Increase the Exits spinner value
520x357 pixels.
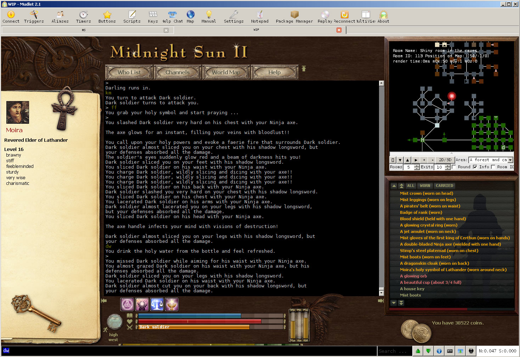click(448, 165)
